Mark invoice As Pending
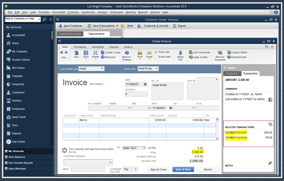 (x=127, y=56)
